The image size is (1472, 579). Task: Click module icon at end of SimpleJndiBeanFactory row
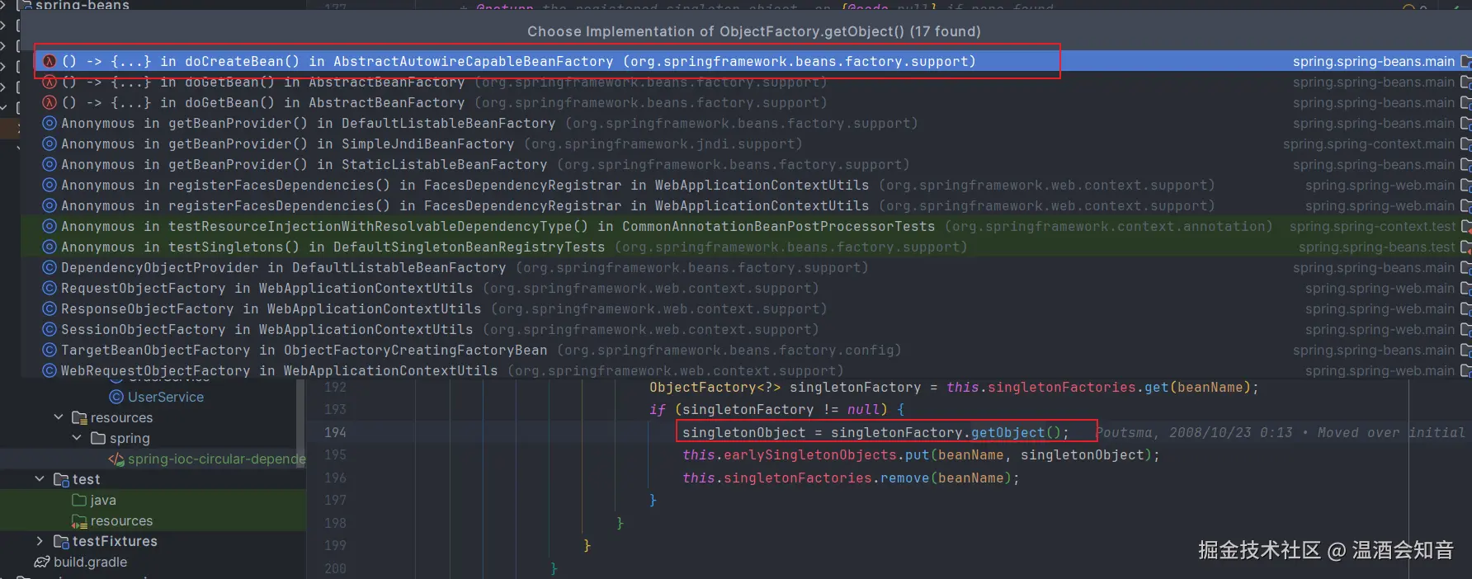(x=1465, y=144)
